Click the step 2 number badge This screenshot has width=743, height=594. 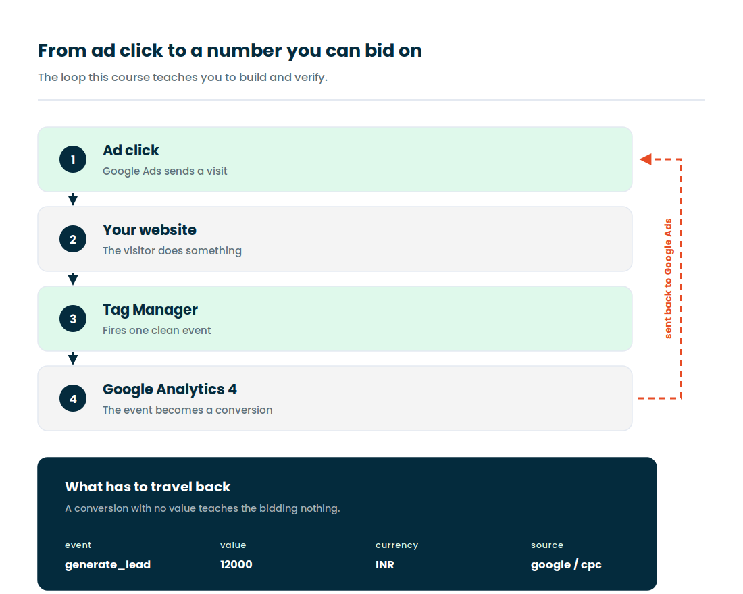[x=73, y=239]
